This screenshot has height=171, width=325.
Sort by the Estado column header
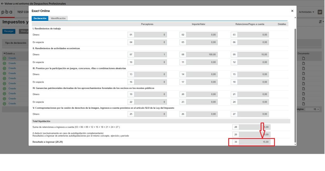9,53
